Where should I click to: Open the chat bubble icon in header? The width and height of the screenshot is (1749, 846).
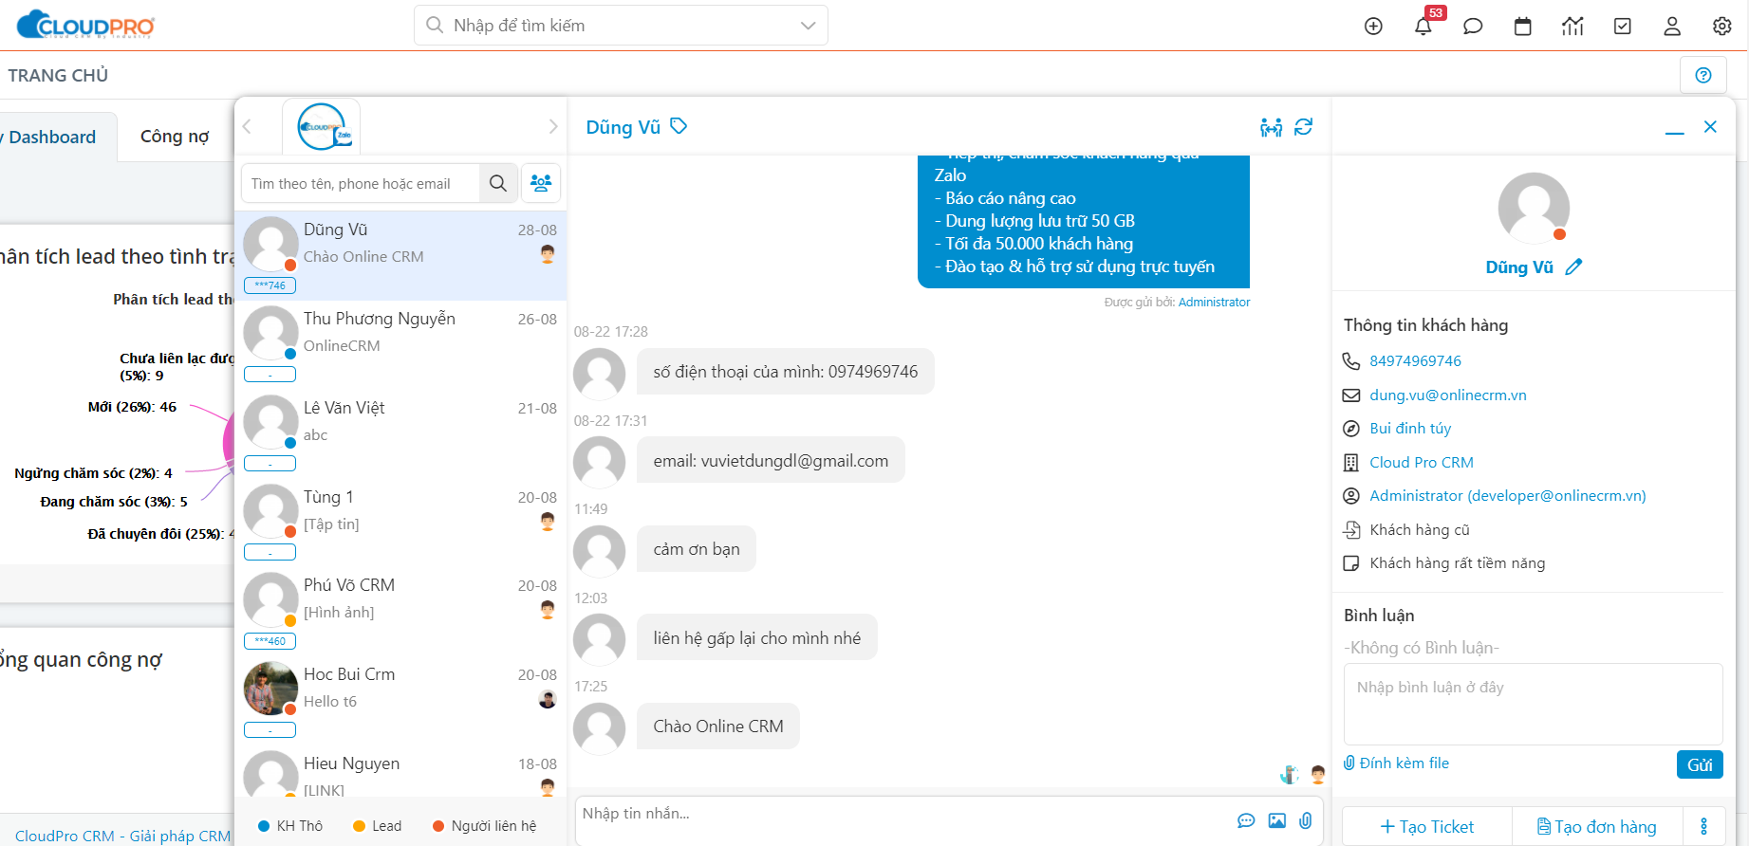pyautogui.click(x=1473, y=26)
